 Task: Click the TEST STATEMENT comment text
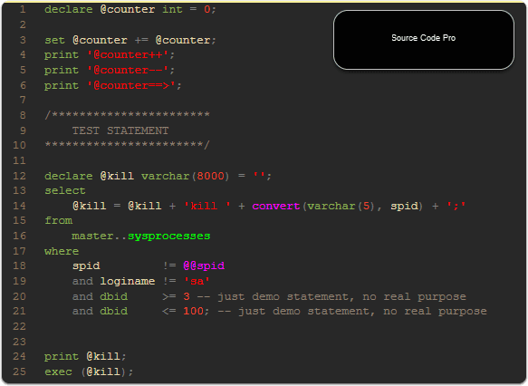(x=120, y=130)
